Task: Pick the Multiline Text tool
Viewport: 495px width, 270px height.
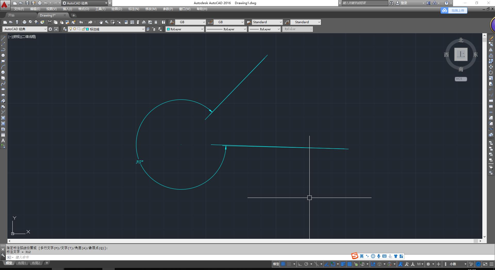Action: [3, 141]
